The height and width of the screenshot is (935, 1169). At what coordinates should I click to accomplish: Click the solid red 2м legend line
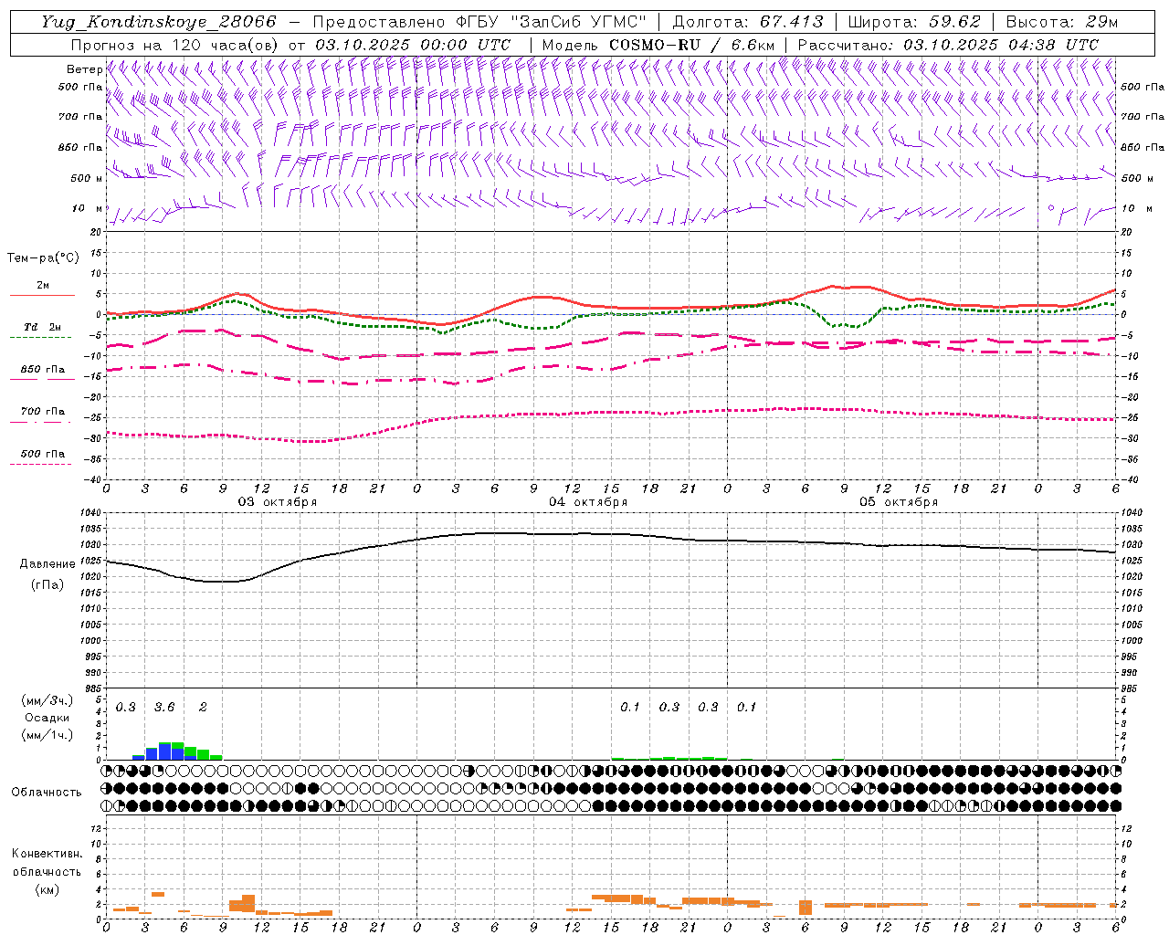(42, 295)
